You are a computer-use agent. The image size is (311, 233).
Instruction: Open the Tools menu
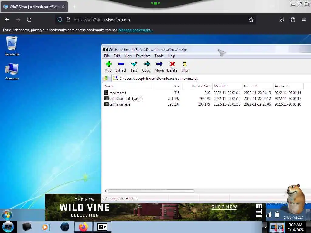click(159, 56)
